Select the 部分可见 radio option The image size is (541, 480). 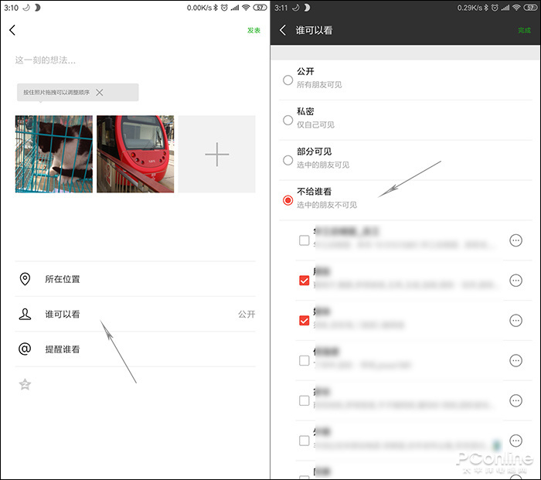pos(288,160)
